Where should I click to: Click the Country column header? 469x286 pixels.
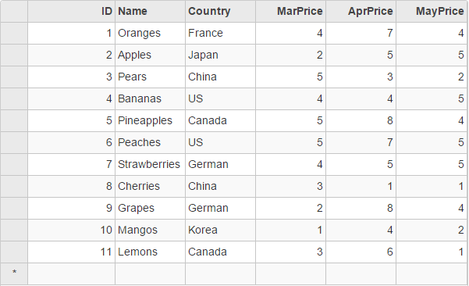pos(220,11)
